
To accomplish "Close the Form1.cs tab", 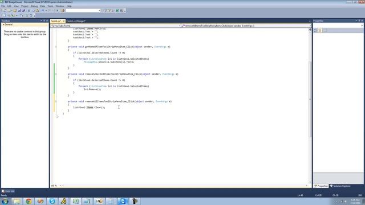I will tap(63, 21).
